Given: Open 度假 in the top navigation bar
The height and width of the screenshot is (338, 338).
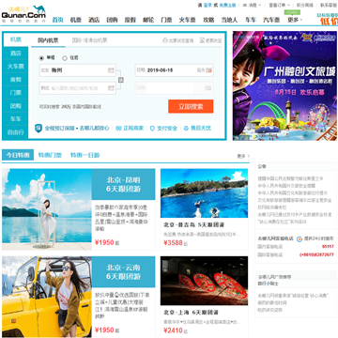Looking at the screenshot, I should click(x=131, y=20).
